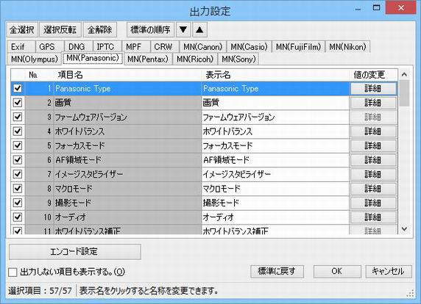Open the MN(Canon) tab
This screenshot has height=304, width=421.
click(x=202, y=47)
